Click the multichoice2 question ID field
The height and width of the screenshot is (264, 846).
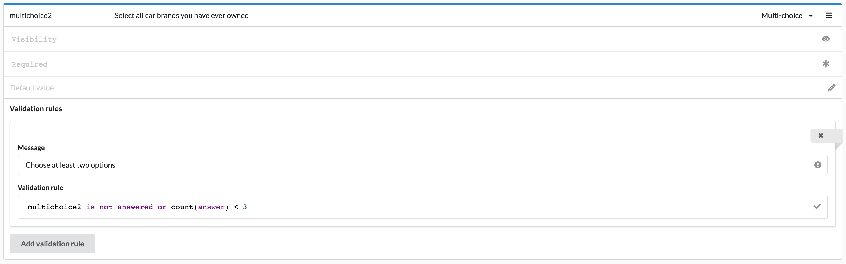[x=31, y=15]
